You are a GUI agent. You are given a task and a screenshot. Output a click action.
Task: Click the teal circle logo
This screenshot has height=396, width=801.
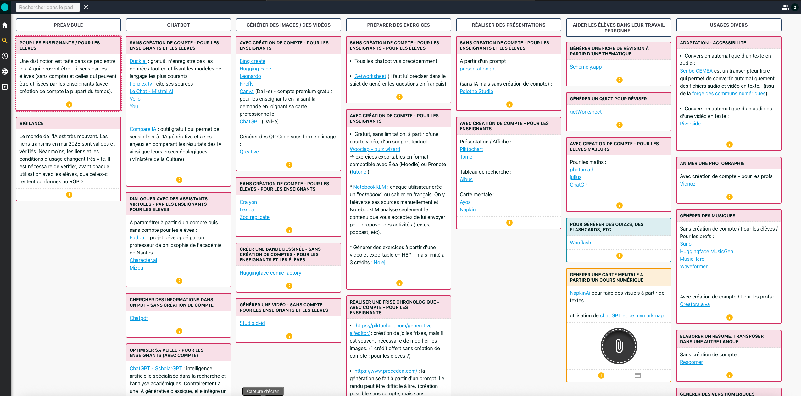coord(5,7)
